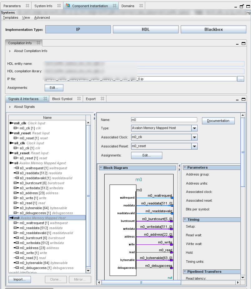Click the signal list vertical scrollbar
This screenshot has height=289, width=251.
tap(88, 196)
